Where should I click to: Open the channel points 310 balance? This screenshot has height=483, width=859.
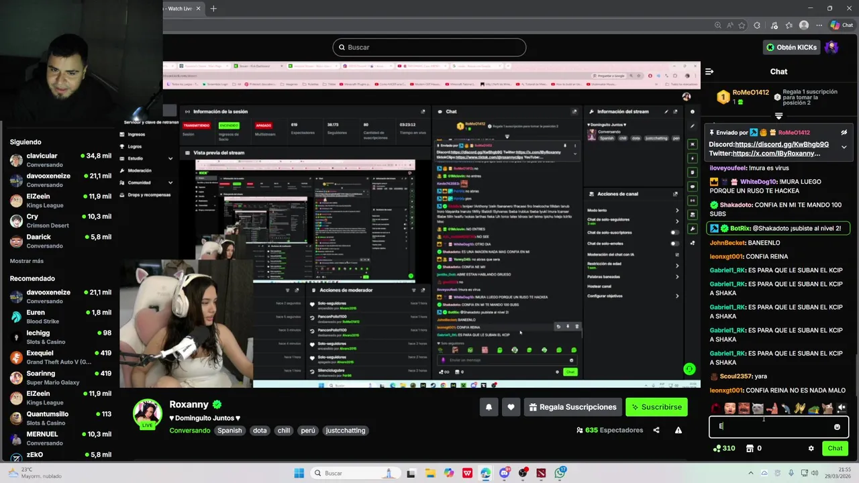[x=723, y=448]
